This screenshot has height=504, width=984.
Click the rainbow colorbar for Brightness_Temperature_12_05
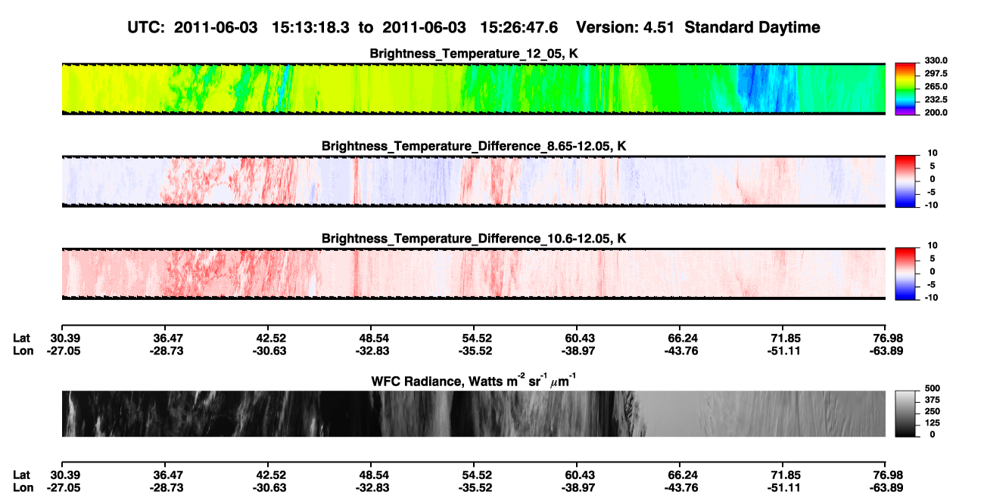point(906,88)
